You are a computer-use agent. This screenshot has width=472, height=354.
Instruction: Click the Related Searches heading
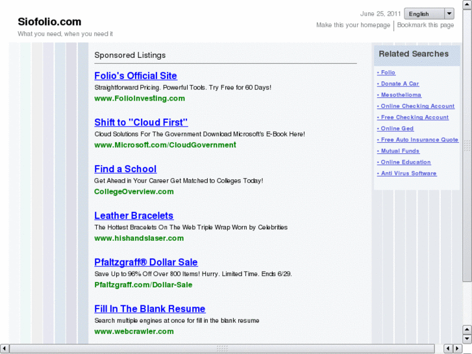[x=414, y=54]
